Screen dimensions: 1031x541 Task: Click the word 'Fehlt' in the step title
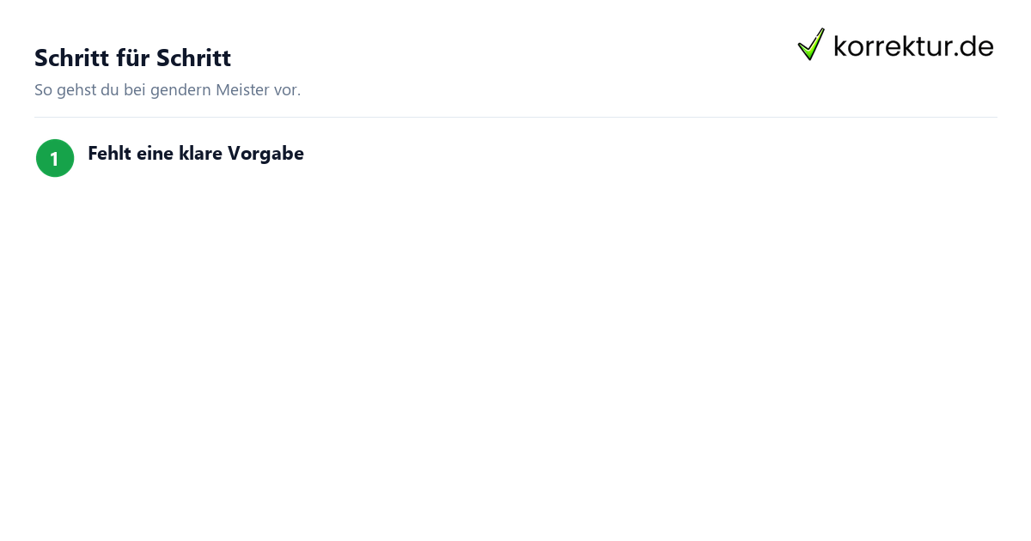[x=110, y=154]
